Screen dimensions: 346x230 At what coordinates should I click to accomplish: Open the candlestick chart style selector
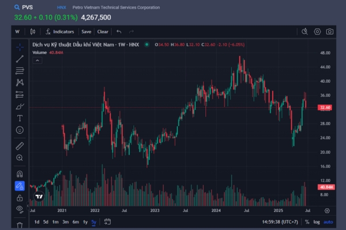coord(33,32)
